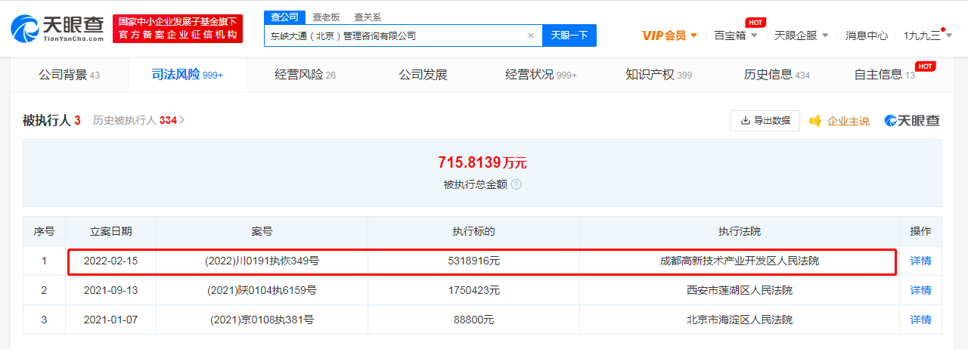This screenshot has width=968, height=349.
Task: Click the 案号 column header
Action: coord(262,231)
